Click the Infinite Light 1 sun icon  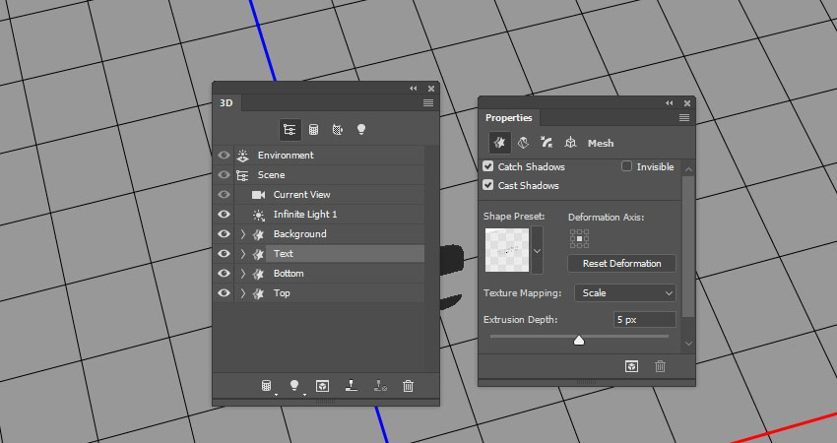[x=259, y=215]
